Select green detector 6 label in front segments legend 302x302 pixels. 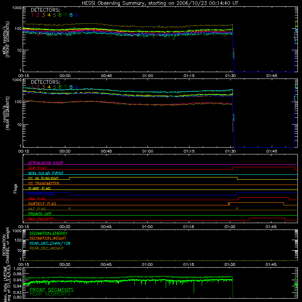[x=60, y=15]
